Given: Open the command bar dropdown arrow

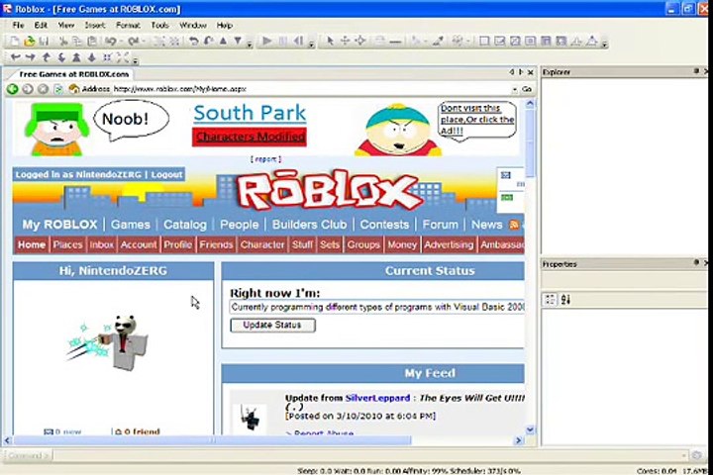Looking at the screenshot, I should click(683, 455).
